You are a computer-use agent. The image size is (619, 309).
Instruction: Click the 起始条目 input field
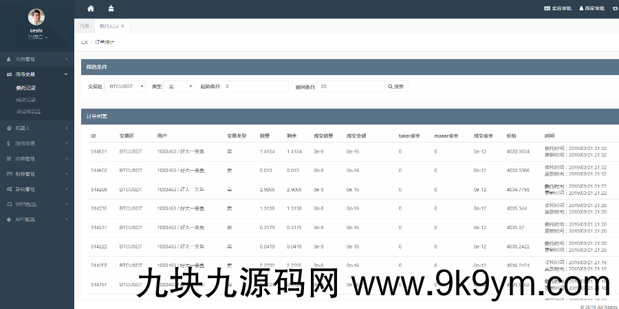[254, 87]
